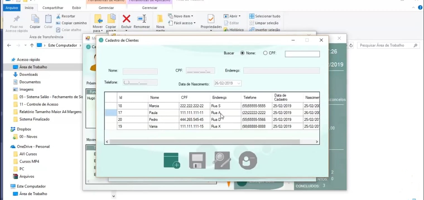Click Selecionar tudo in the ribbon

pos(265,16)
